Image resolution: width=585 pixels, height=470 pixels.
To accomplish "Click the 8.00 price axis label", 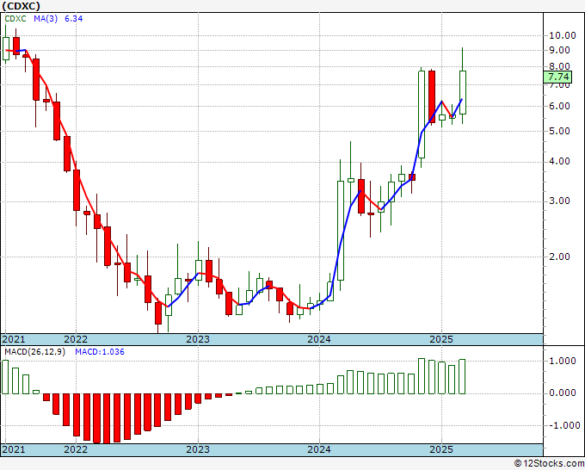I will click(559, 67).
